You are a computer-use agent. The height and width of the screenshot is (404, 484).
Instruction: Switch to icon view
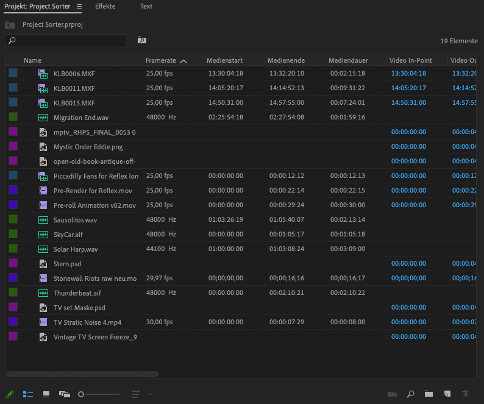[x=46, y=394]
